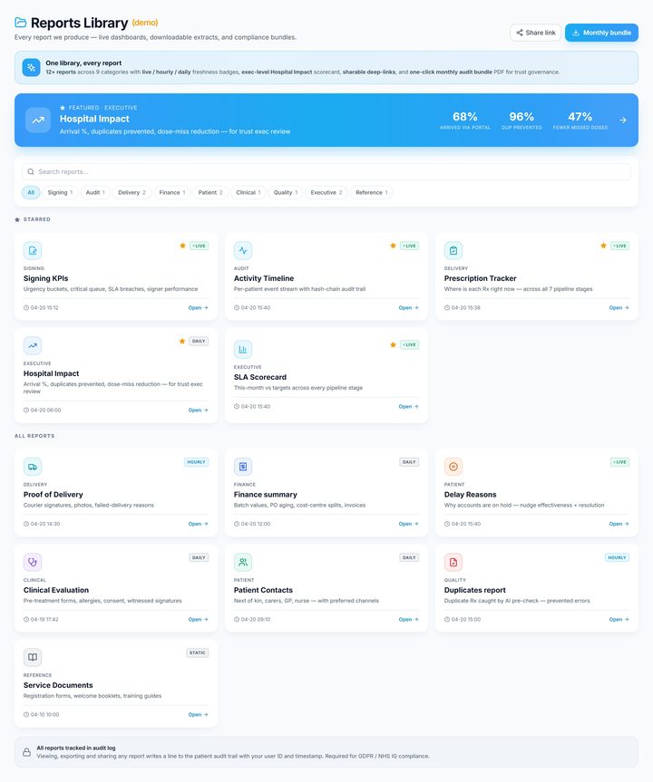
Task: Open the Prescription Tracker report
Action: pos(619,308)
